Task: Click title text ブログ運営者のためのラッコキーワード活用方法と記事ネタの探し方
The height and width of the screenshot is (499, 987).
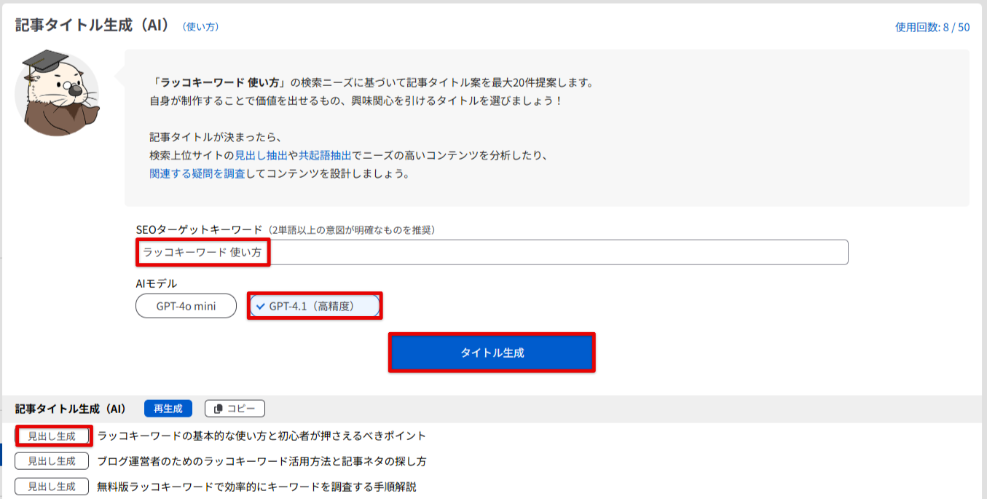Action: 262,461
